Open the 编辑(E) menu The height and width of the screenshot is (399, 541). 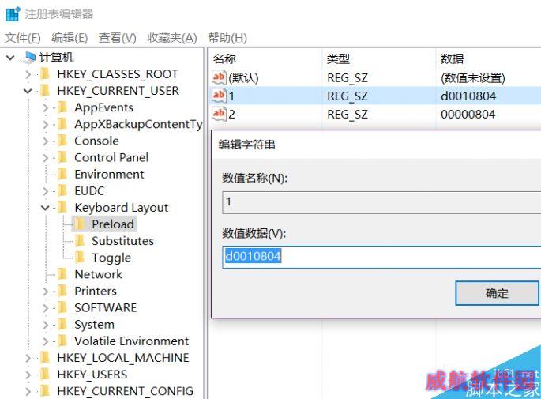coord(70,38)
